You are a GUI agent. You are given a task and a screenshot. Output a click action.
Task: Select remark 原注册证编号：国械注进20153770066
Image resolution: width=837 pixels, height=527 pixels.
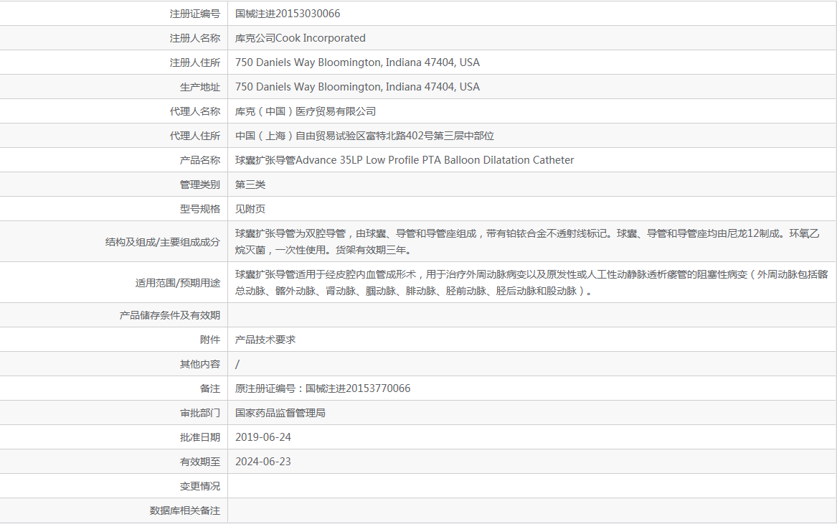pyautogui.click(x=323, y=388)
